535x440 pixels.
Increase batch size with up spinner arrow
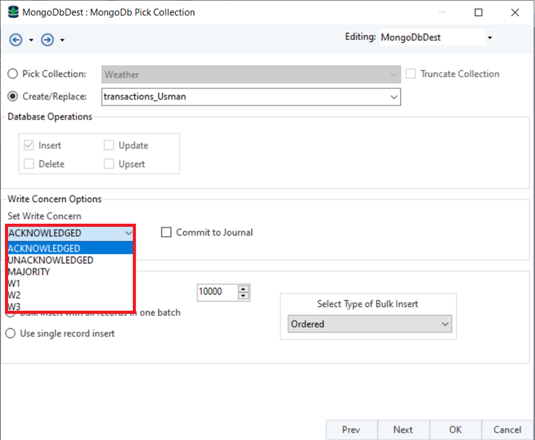coord(244,288)
